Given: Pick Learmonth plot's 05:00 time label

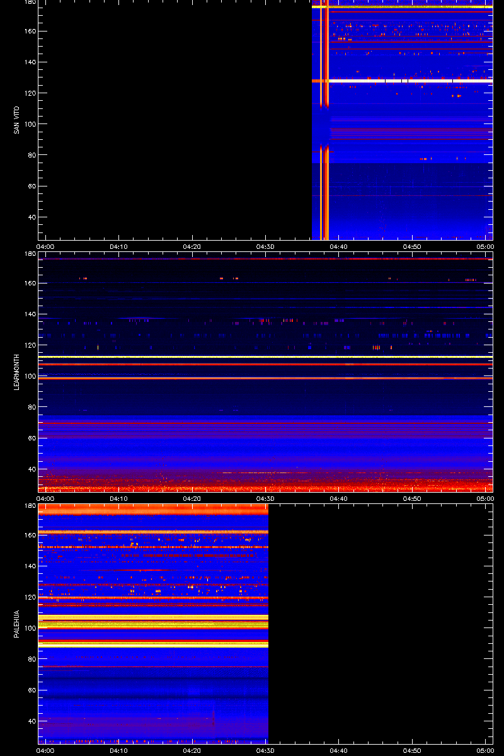Looking at the screenshot, I should [x=485, y=498].
